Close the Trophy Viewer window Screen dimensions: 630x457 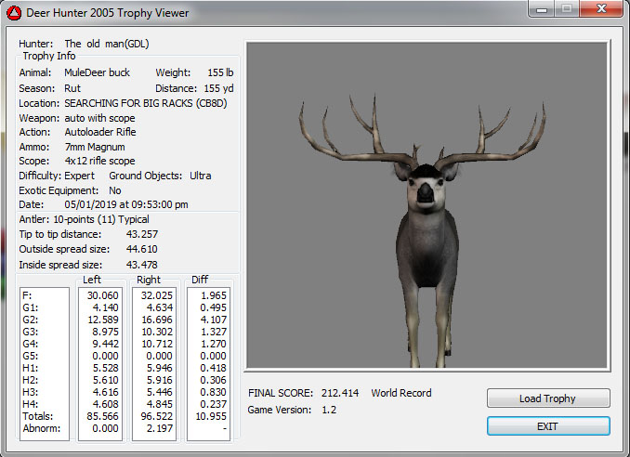tap(599, 10)
